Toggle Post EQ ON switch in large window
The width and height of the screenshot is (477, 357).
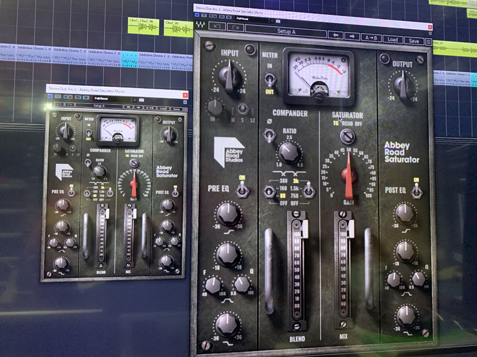point(416,191)
